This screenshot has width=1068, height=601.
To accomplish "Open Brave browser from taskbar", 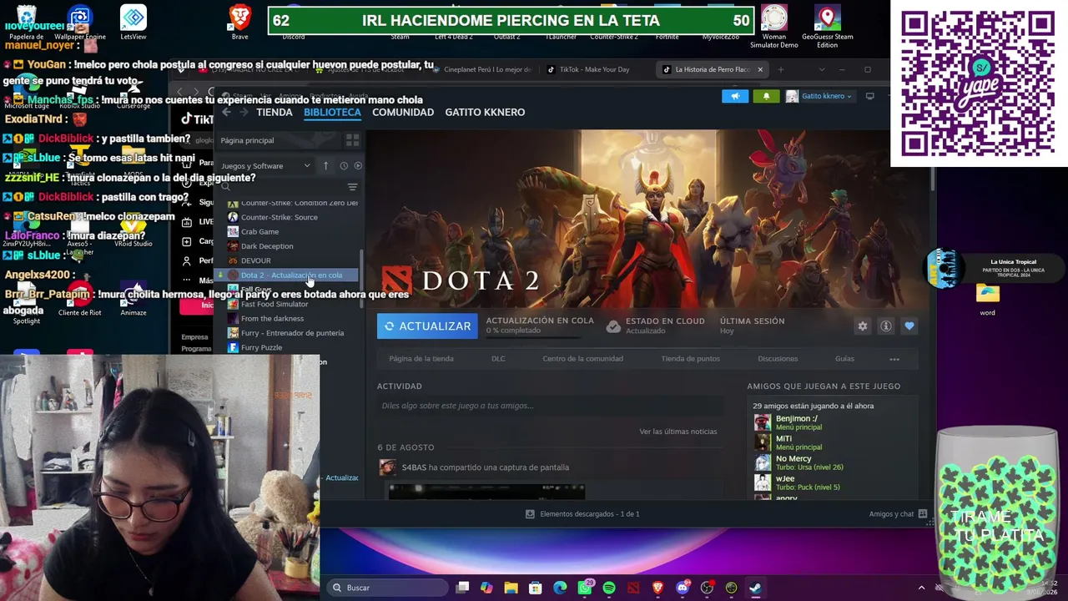I will [657, 588].
